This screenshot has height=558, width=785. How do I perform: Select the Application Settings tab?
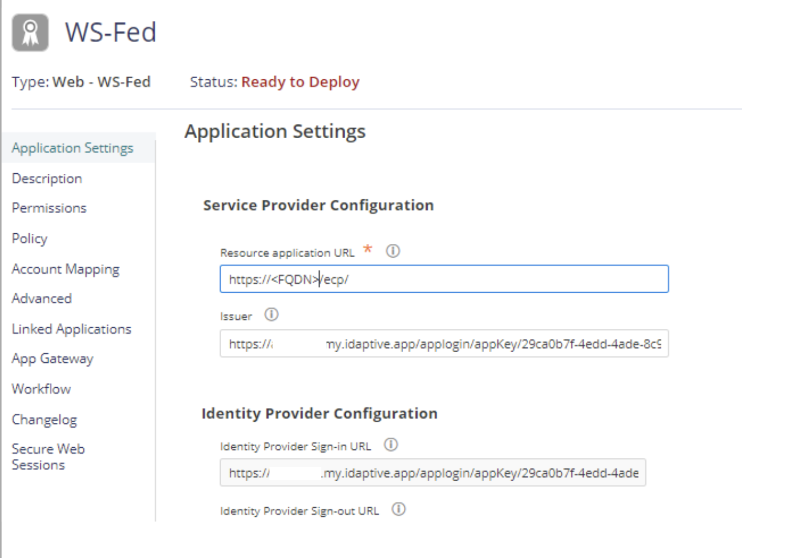tap(72, 148)
